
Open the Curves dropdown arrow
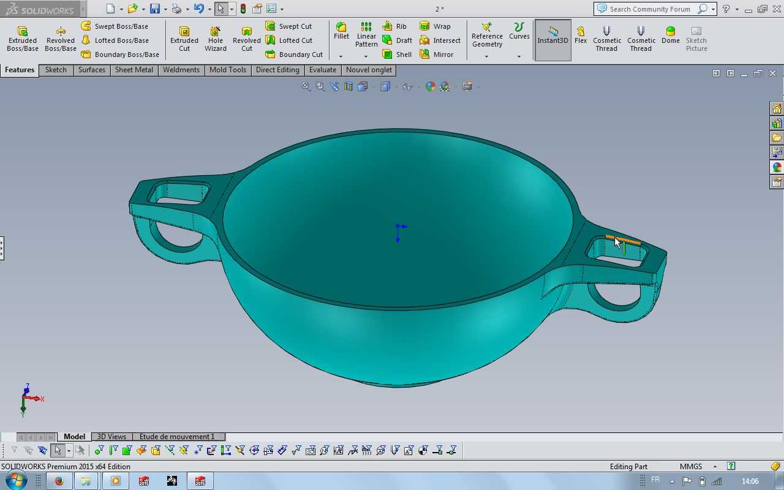(x=519, y=56)
